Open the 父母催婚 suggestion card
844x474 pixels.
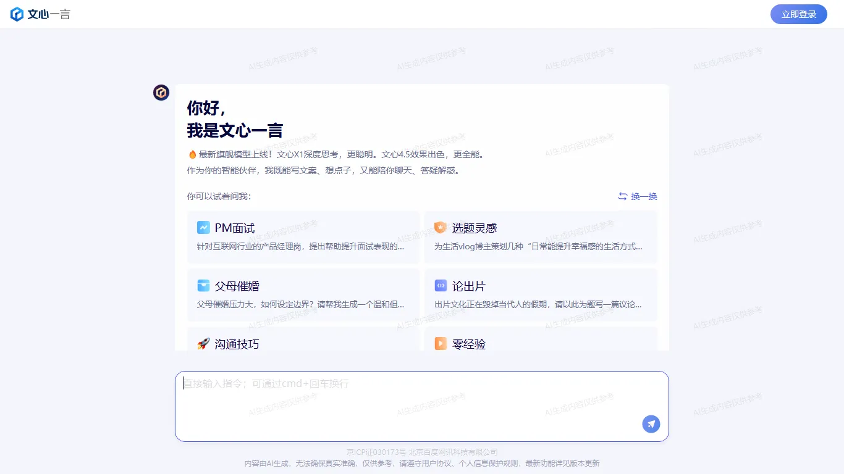(303, 295)
